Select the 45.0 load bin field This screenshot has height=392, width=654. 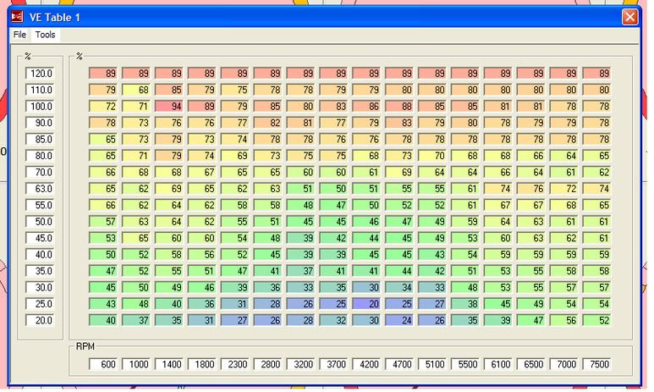[40, 238]
